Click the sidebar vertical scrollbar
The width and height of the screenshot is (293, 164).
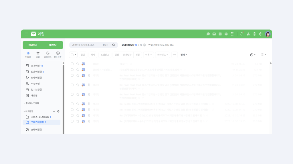[x=63, y=97]
